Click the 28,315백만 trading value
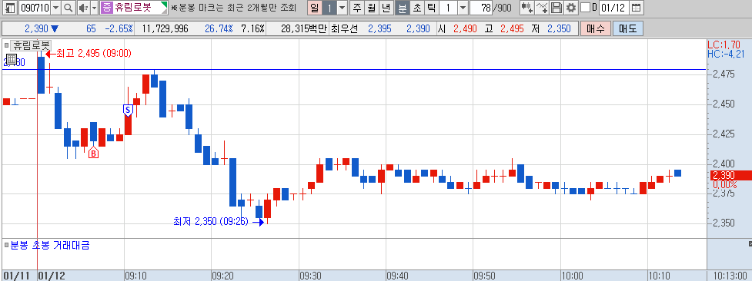752x281 pixels. coord(303,28)
